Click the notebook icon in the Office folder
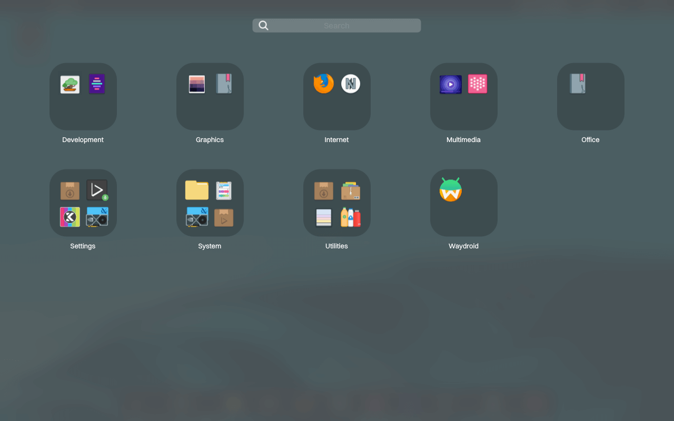Image resolution: width=674 pixels, height=421 pixels. coord(578,83)
